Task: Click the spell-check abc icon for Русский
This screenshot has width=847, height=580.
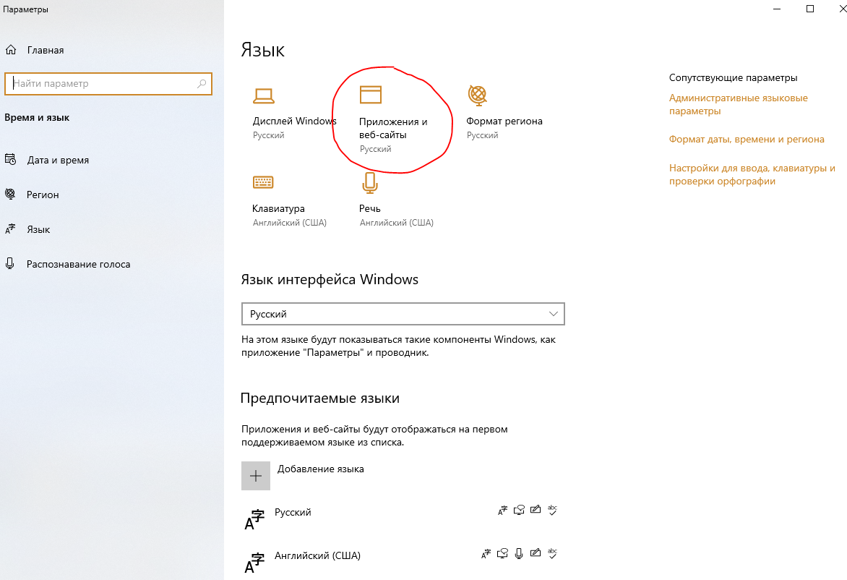Action: [x=552, y=511]
